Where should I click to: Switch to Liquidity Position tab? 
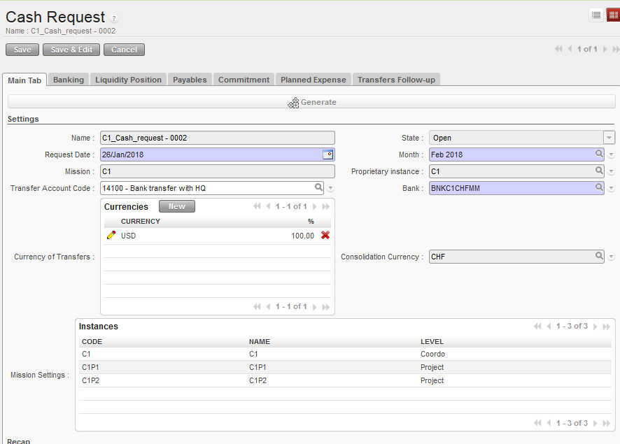pyautogui.click(x=128, y=80)
